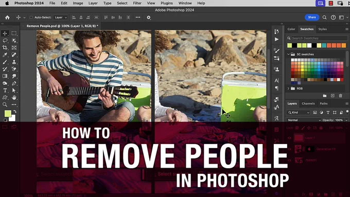Pick the teal recent swatch
Screen dimensions: 350x197
324,45
